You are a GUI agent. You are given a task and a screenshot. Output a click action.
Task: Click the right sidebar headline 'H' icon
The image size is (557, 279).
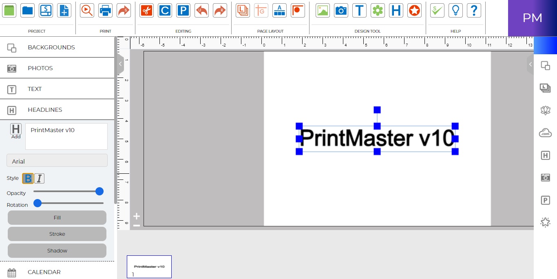pos(545,155)
